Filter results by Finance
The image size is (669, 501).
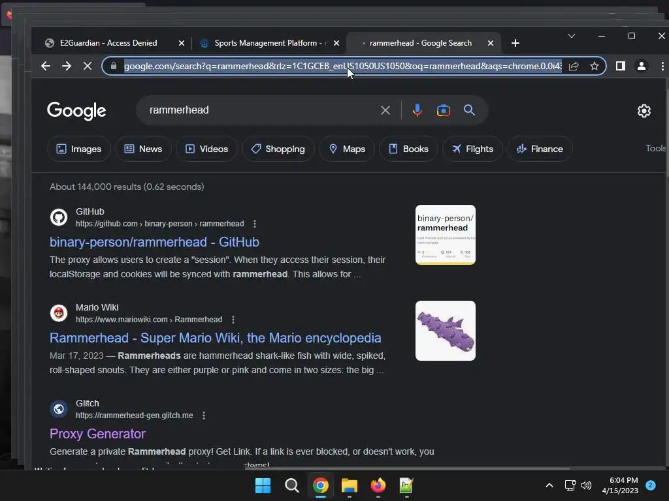coord(540,149)
